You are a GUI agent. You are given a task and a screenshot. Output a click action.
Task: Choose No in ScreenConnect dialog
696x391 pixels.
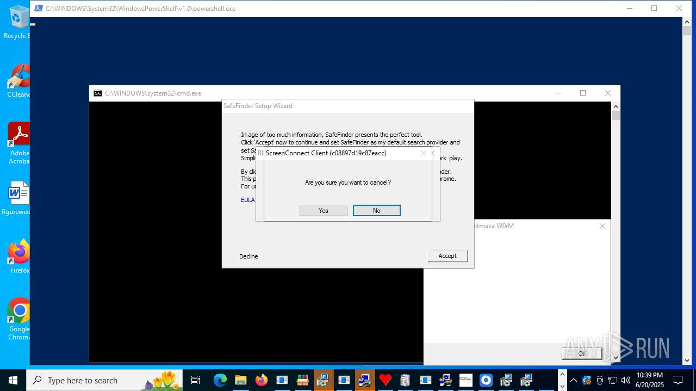click(x=377, y=211)
